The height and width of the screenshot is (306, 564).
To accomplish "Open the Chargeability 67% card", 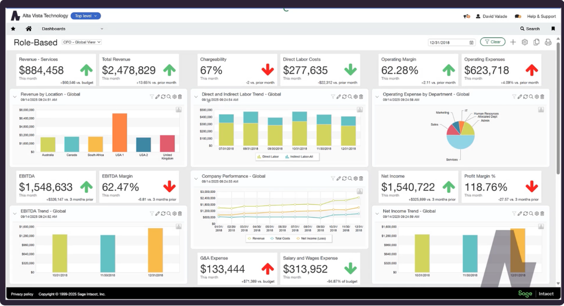I will point(237,70).
